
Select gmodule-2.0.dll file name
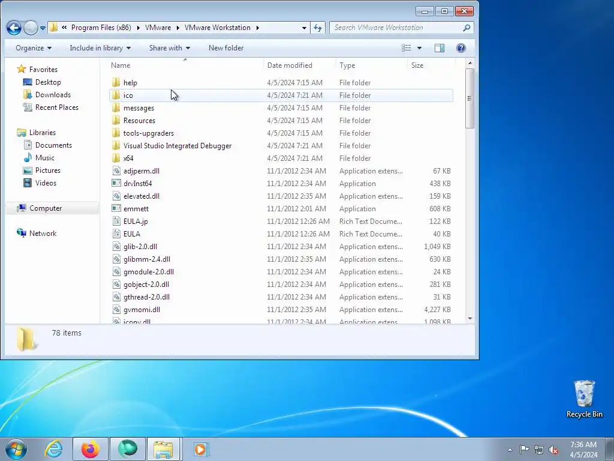[x=149, y=272]
